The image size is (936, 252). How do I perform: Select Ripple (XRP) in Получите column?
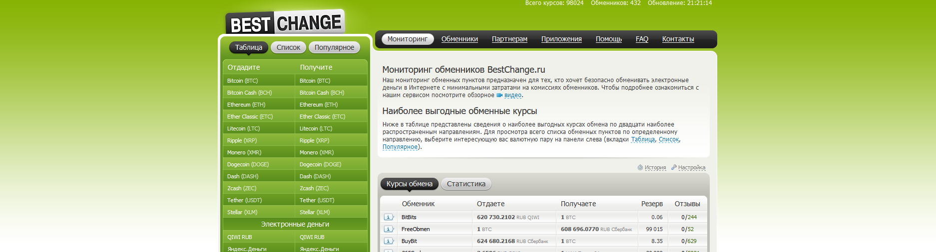tap(331, 140)
